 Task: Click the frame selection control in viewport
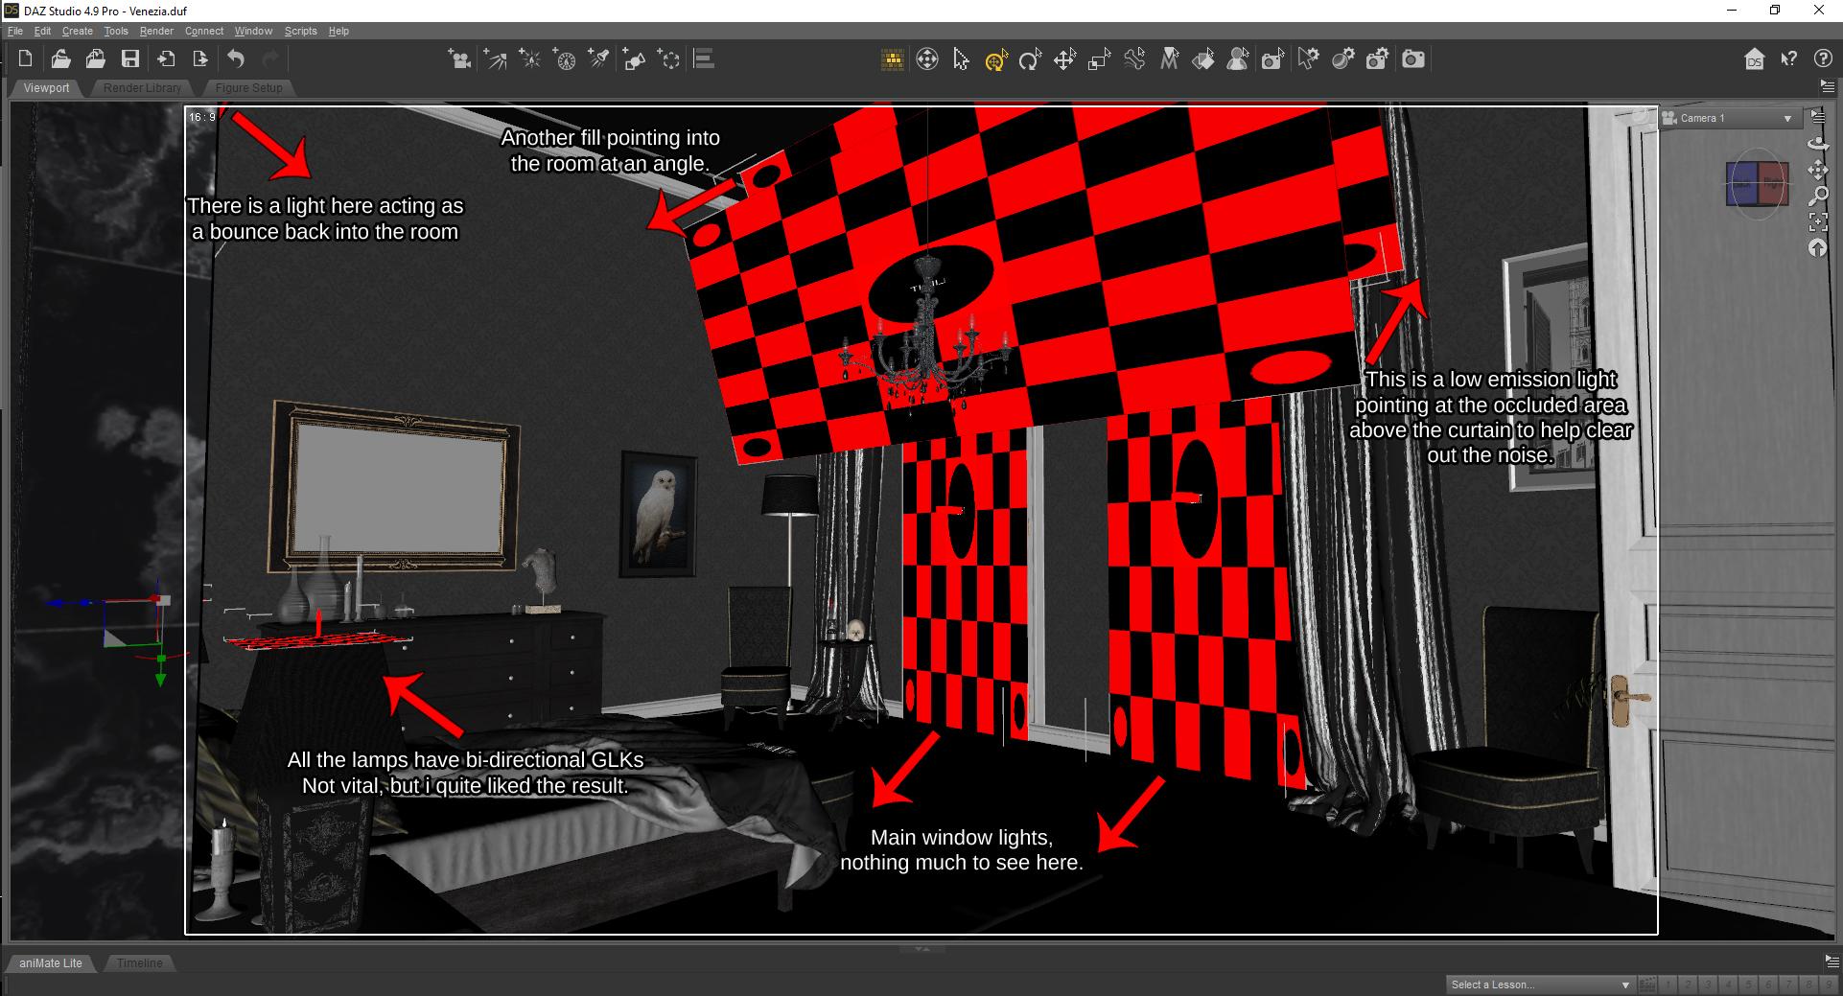[1818, 222]
